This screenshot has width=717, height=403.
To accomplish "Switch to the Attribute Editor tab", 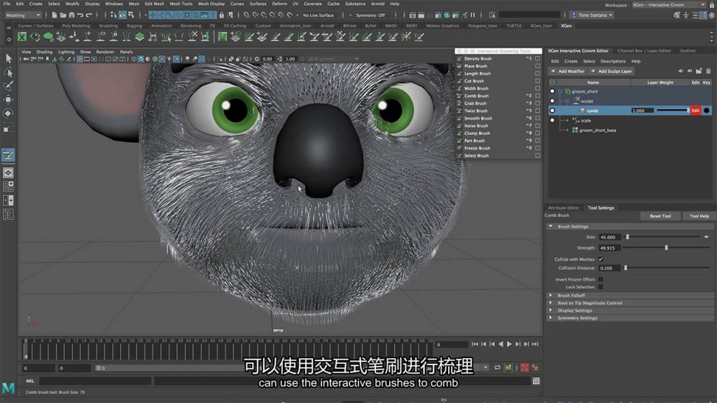I will [x=563, y=208].
